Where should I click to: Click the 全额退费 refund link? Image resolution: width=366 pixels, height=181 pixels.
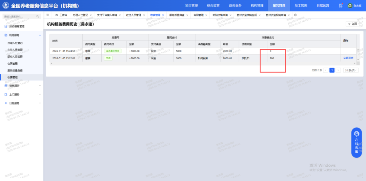[x=348, y=58]
